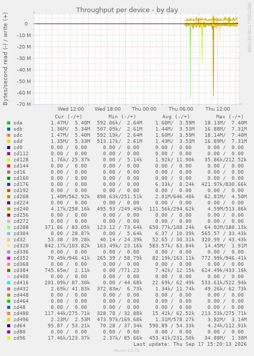Click the -10 M y-axis tick label
This screenshot has height=356, width=254.
[24, 35]
